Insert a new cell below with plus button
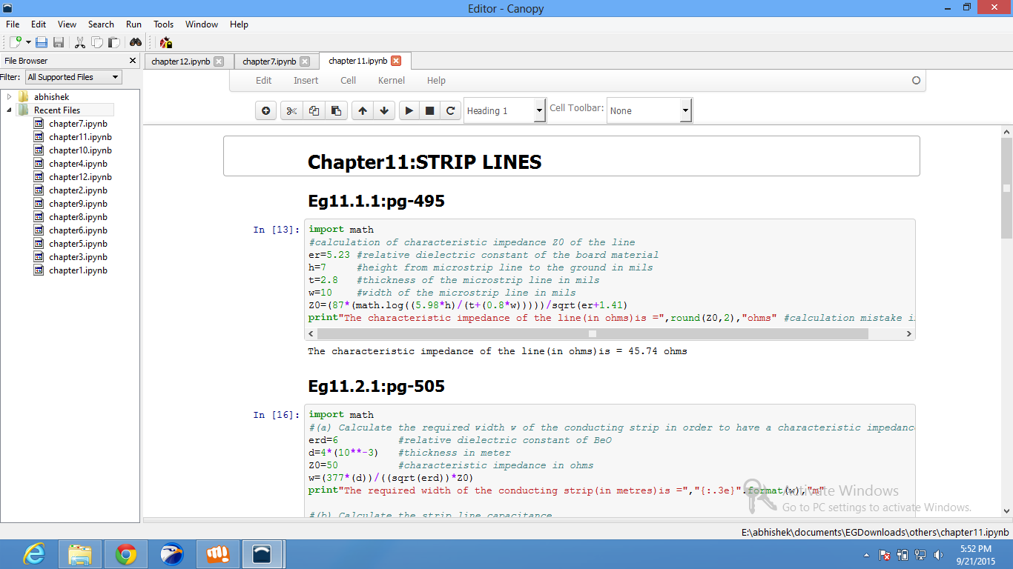The image size is (1013, 569). click(x=266, y=111)
